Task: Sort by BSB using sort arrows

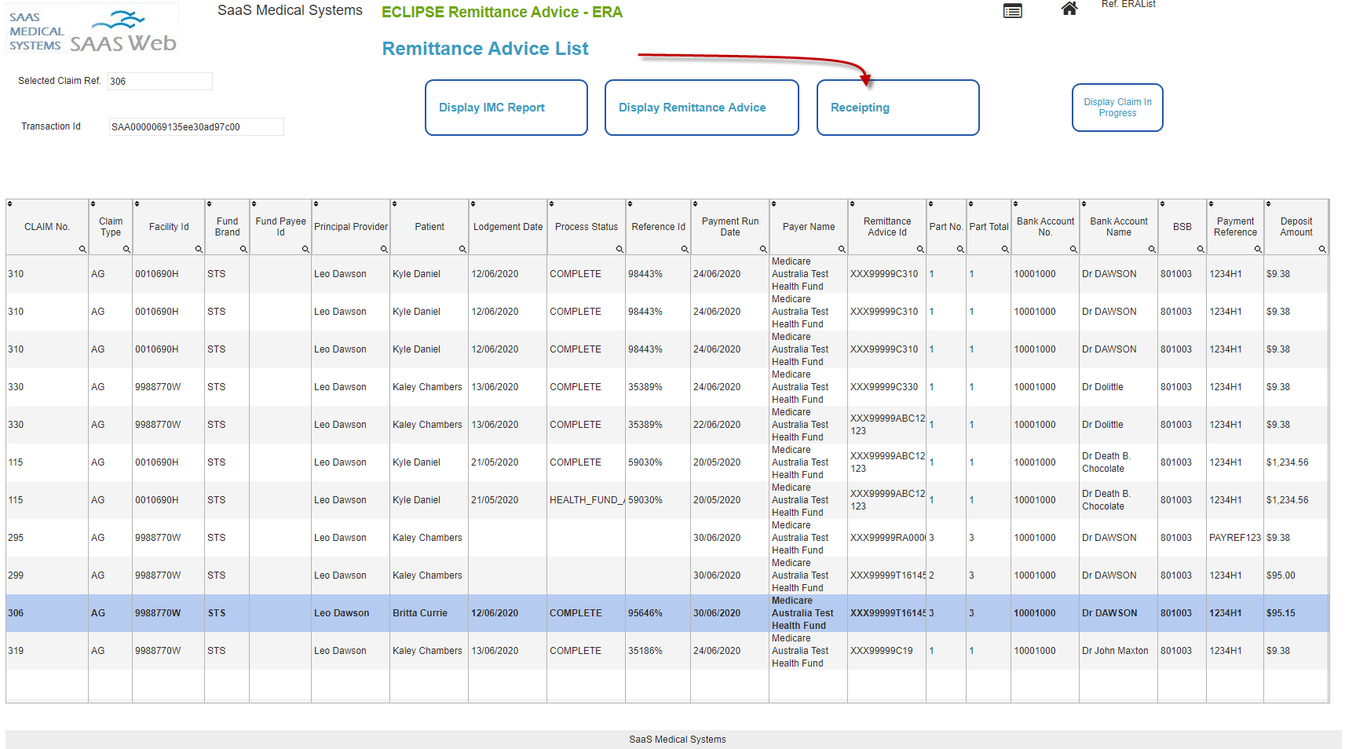Action: click(1162, 204)
